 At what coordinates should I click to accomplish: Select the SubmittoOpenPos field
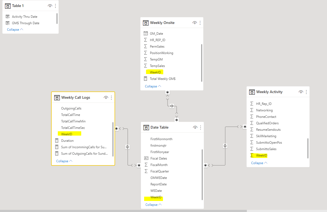tap(269, 143)
